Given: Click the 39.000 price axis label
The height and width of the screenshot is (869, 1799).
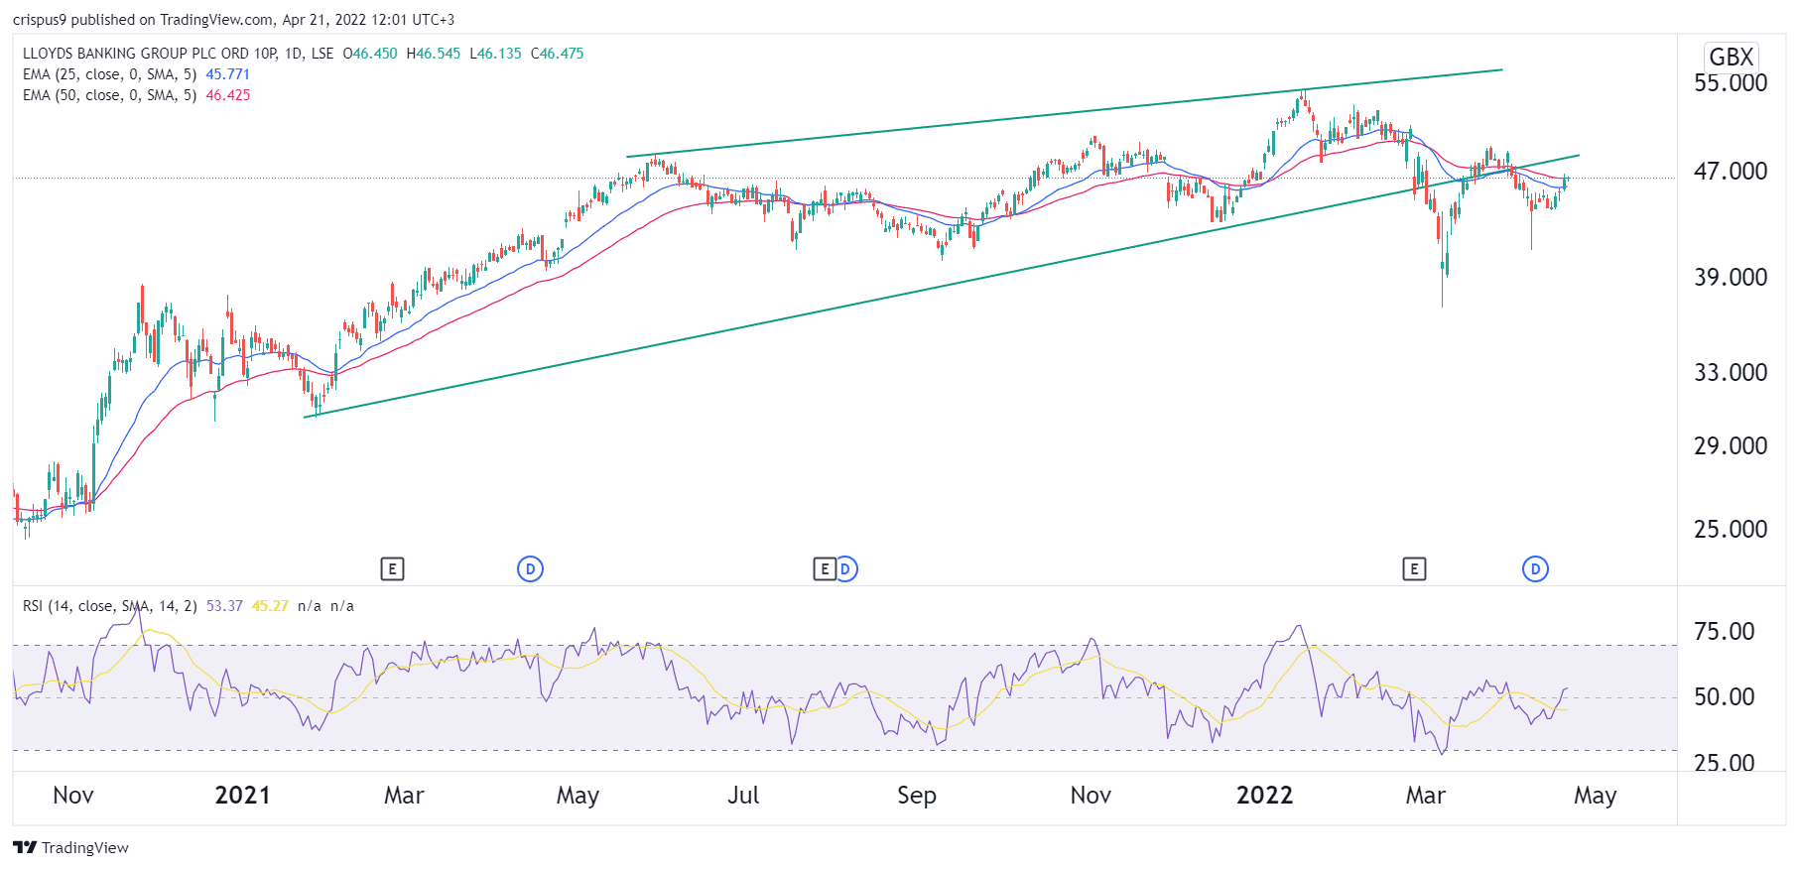Looking at the screenshot, I should click(1731, 278).
